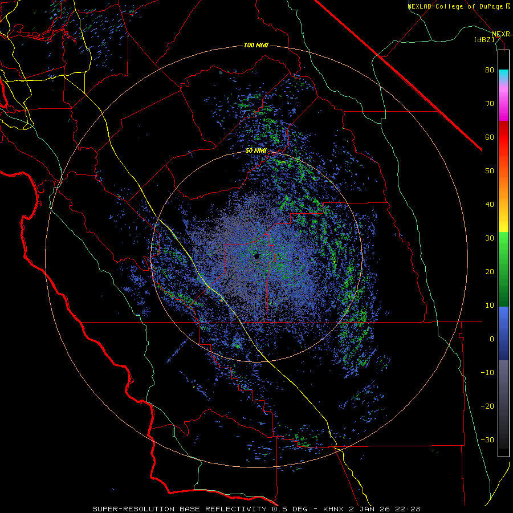Click the 100 NMI range ring label
This screenshot has height=513, width=513.
[256, 45]
